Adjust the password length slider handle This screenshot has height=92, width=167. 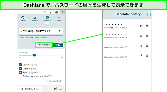pyautogui.click(x=34, y=55)
